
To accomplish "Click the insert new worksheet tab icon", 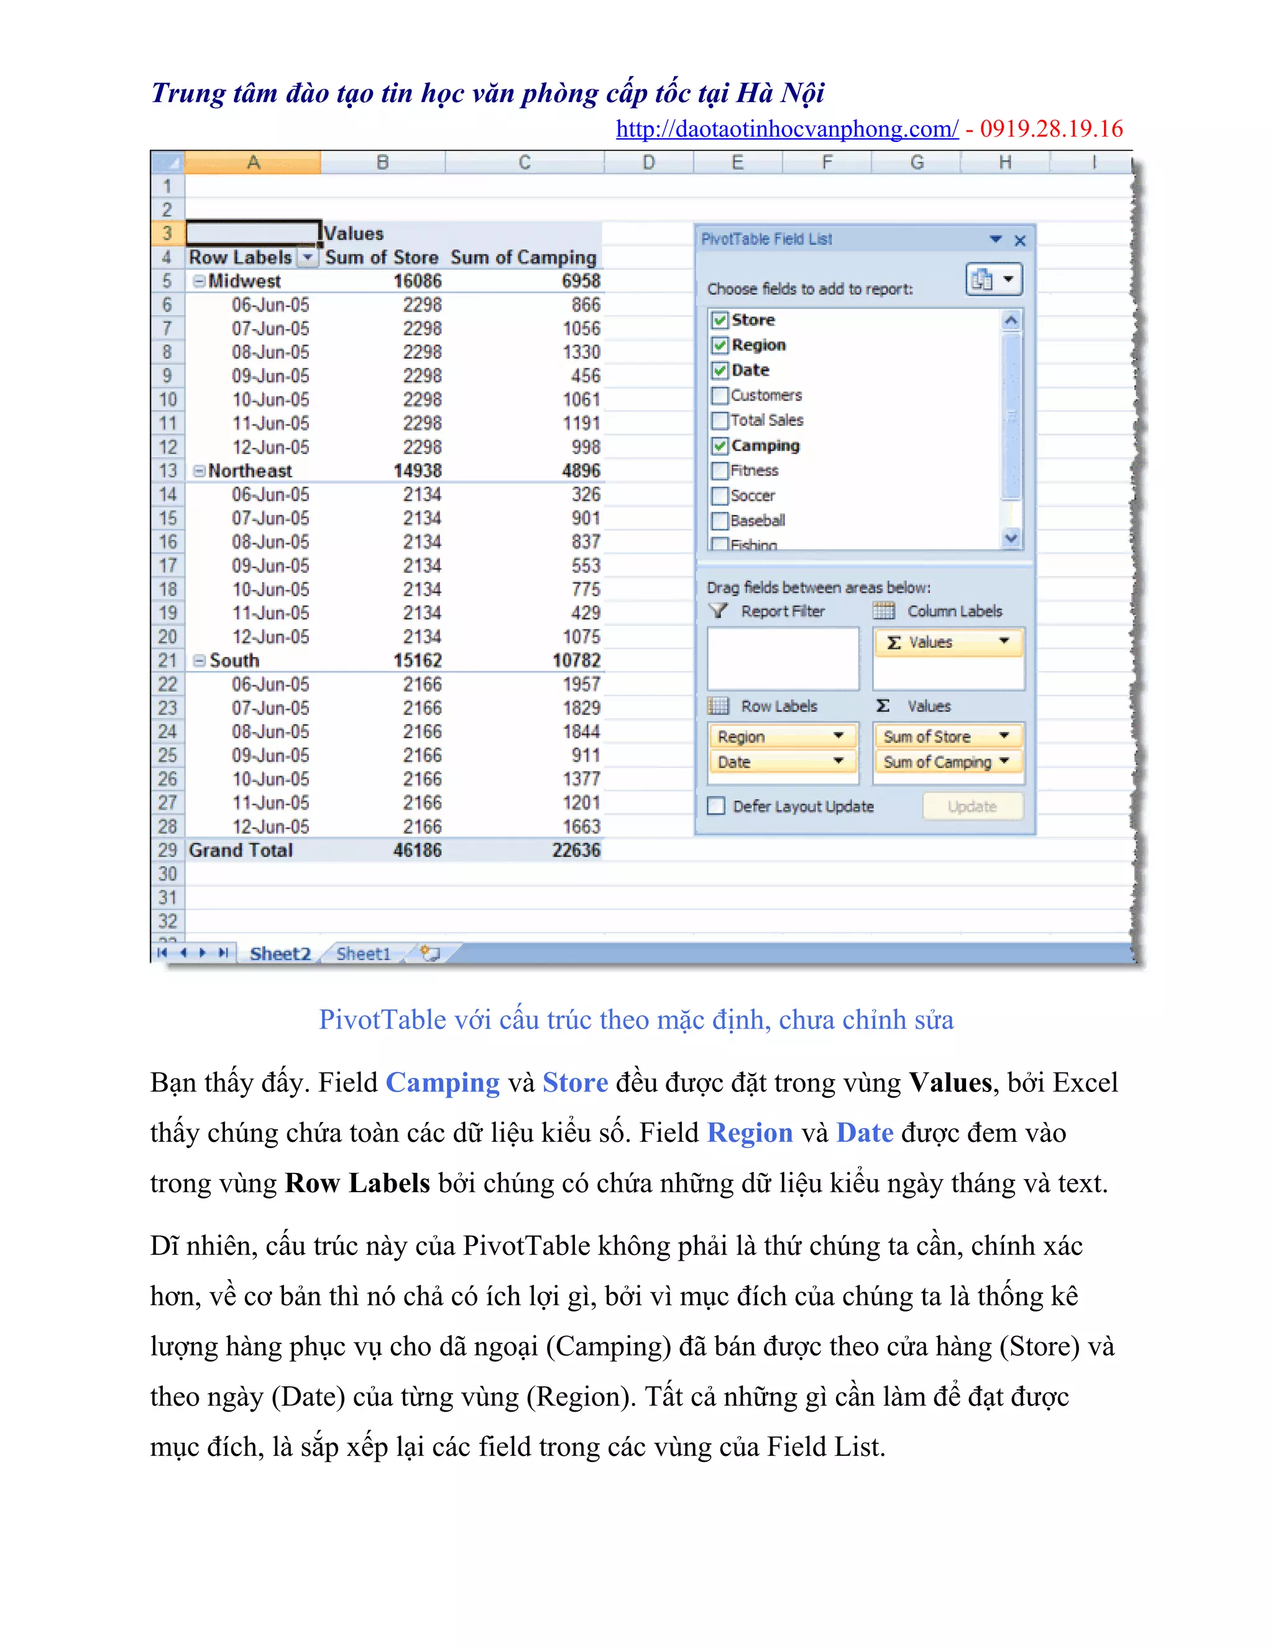I will coord(430,953).
